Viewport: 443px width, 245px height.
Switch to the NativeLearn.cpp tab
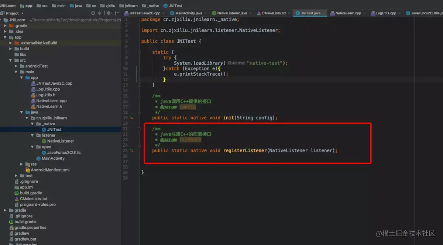(348, 13)
